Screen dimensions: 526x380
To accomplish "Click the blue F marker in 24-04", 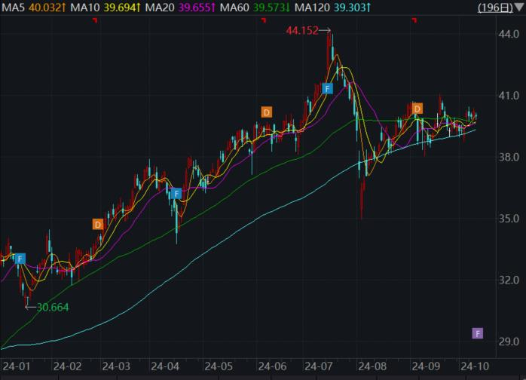I will 176,194.
